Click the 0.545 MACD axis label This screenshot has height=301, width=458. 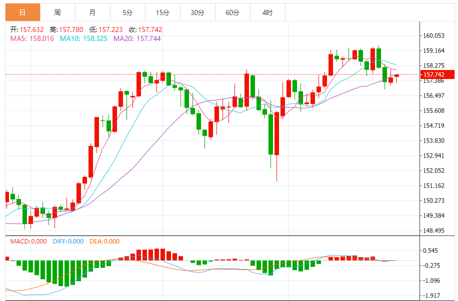pos(430,250)
